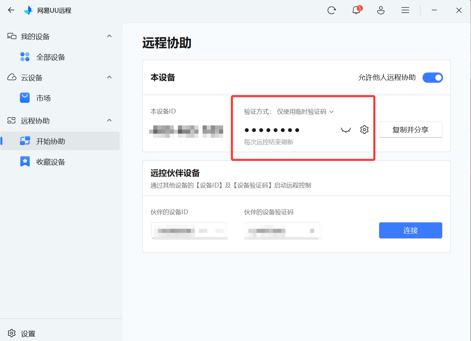Open the notification bell

coord(356,10)
